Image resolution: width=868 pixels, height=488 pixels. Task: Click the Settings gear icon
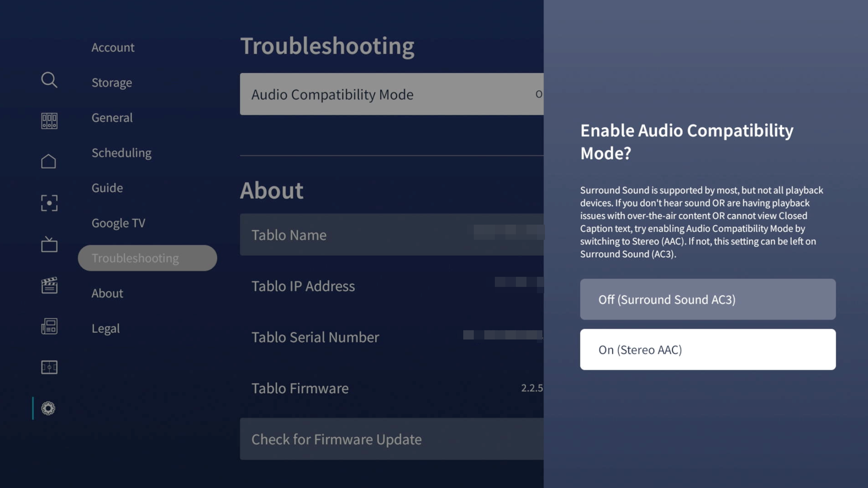coord(48,408)
